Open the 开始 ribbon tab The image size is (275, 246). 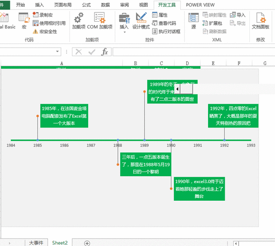(21, 5)
